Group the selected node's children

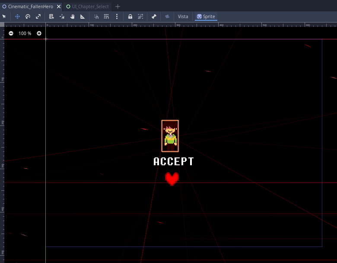click(x=140, y=16)
